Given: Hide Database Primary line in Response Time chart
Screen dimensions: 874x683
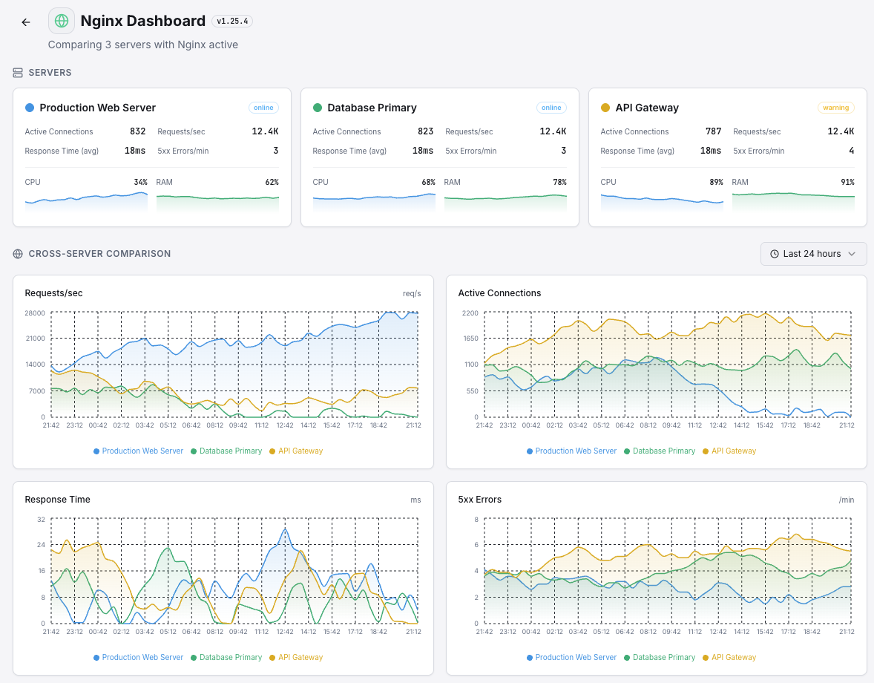Looking at the screenshot, I should [226, 657].
